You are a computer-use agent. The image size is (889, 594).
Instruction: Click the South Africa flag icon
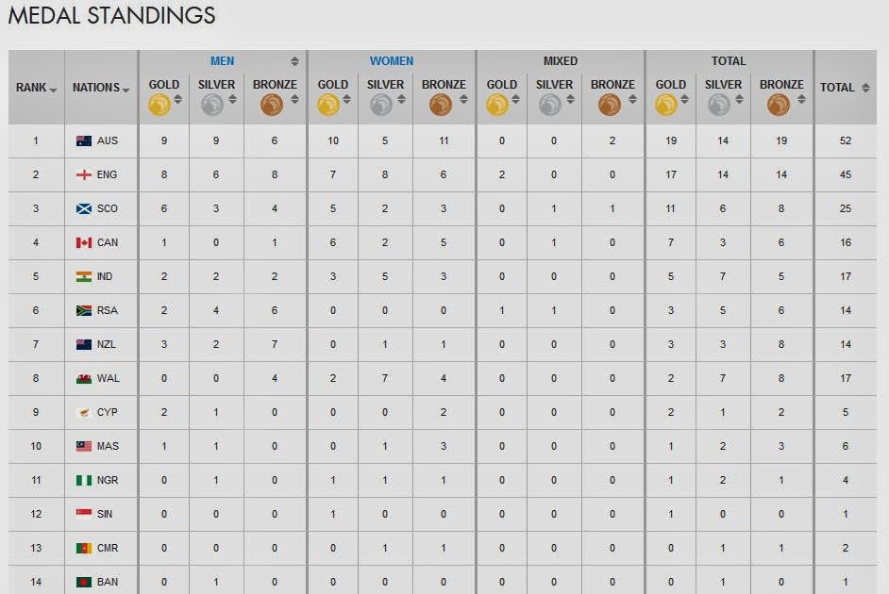coord(84,311)
